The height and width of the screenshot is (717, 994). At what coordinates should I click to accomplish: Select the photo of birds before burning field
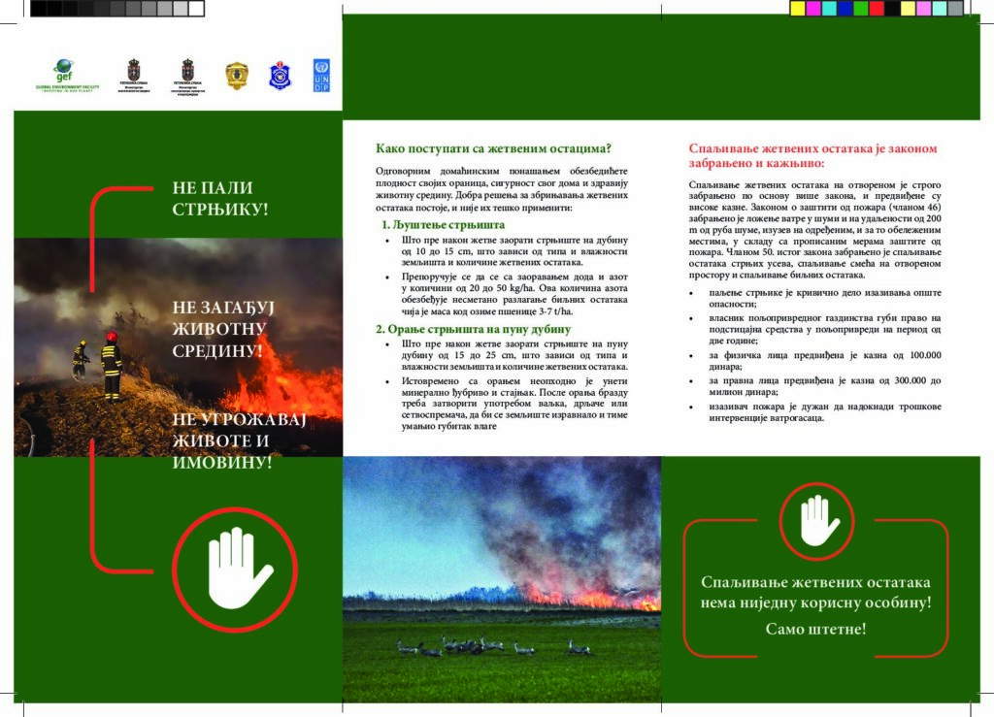[502, 579]
